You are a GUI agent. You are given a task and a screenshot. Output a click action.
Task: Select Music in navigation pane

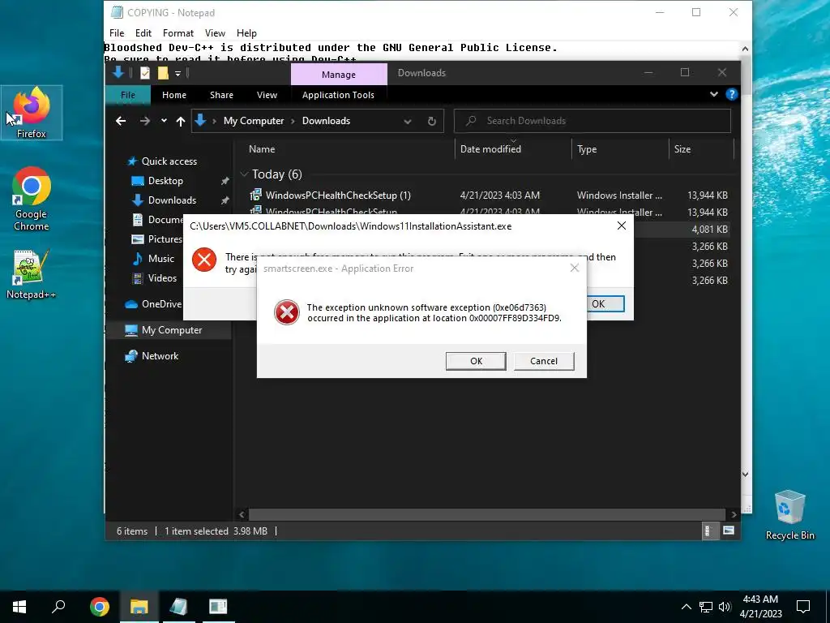pyautogui.click(x=161, y=259)
